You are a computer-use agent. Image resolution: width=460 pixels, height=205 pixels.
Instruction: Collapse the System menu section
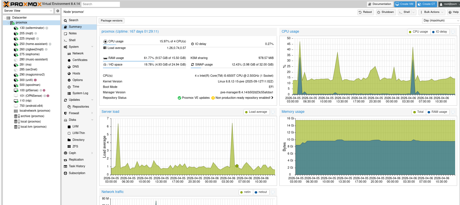[x=92, y=47]
